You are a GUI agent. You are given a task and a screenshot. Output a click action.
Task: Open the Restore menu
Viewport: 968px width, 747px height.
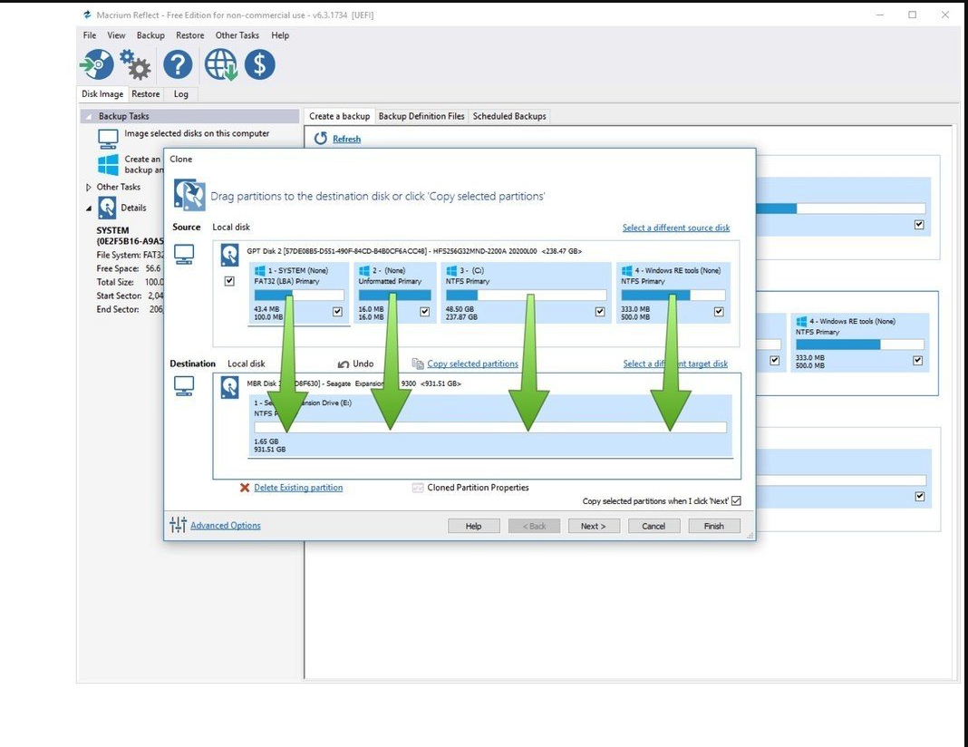click(190, 35)
